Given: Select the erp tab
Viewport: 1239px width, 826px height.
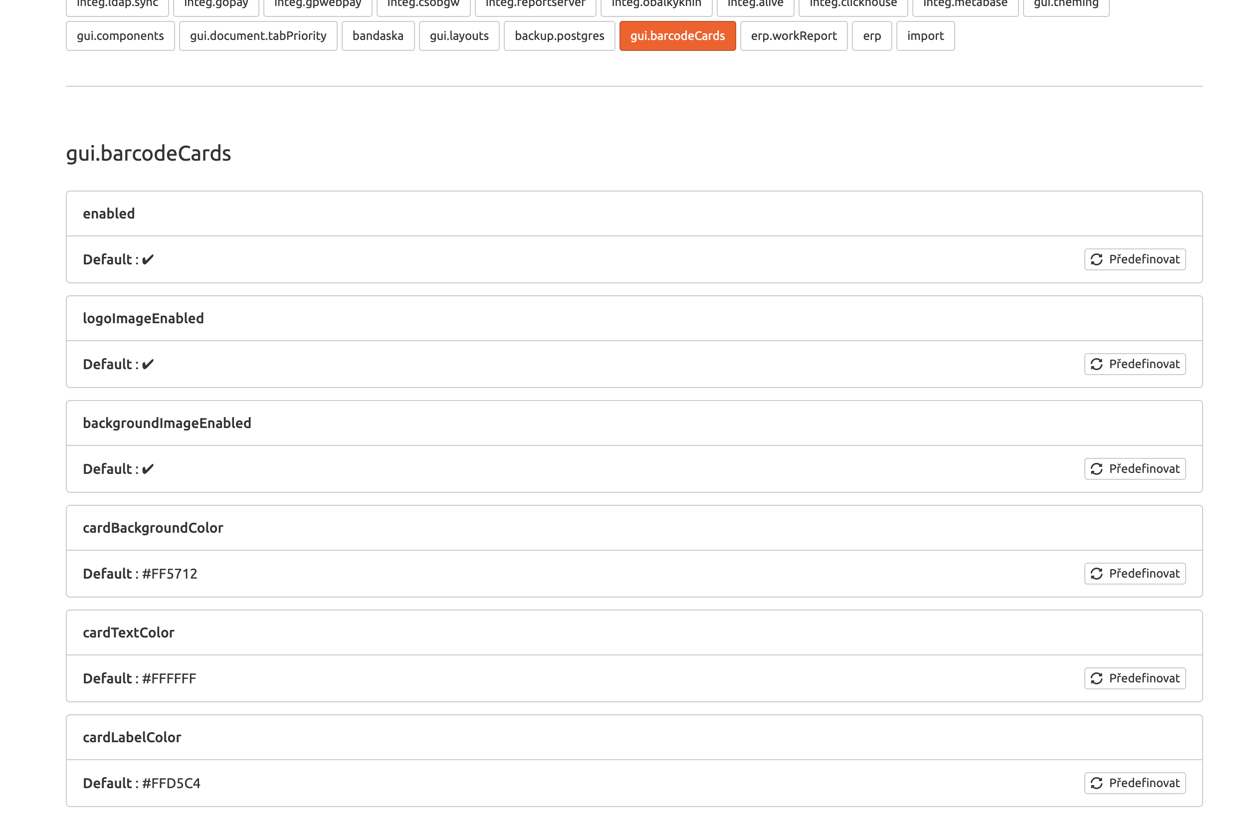Looking at the screenshot, I should pyautogui.click(x=872, y=36).
